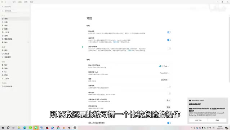This screenshot has height=130, width=230.
Task: Open Microsoft Edge from the taskbar
Action: 25,127
